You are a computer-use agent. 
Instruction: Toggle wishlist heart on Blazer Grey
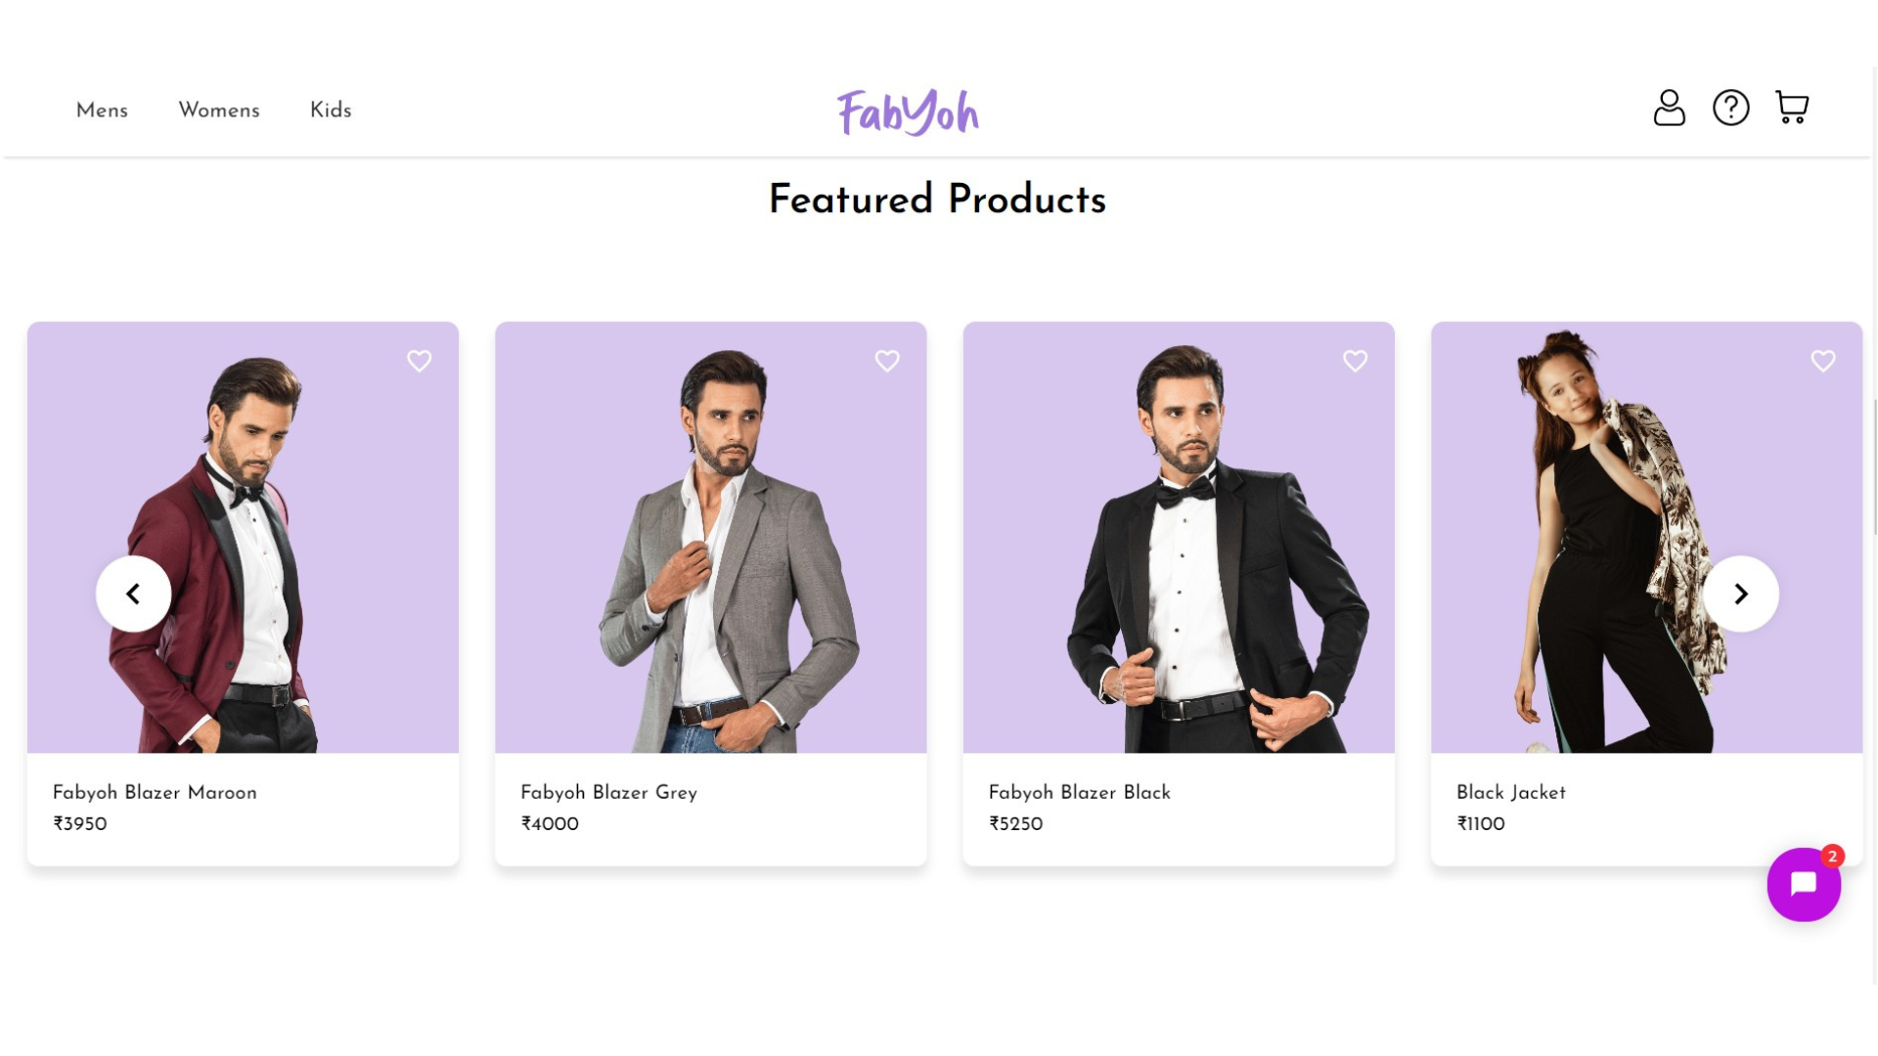887,361
